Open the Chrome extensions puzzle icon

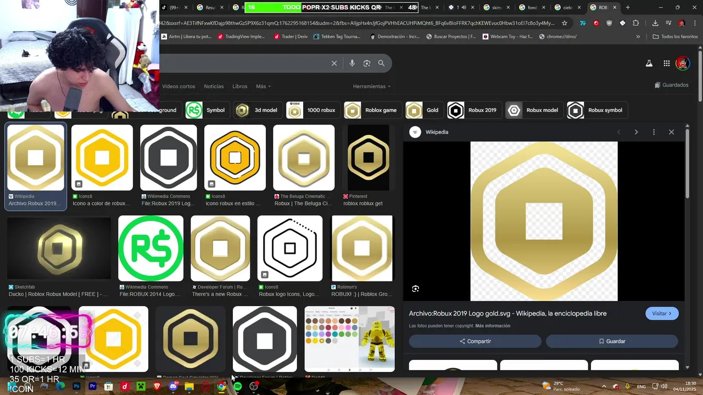pos(635,23)
